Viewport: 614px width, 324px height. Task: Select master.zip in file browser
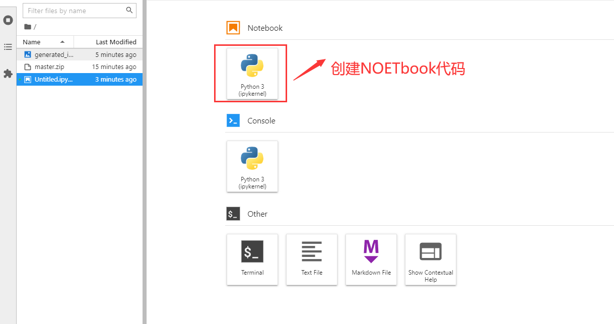pyautogui.click(x=49, y=67)
